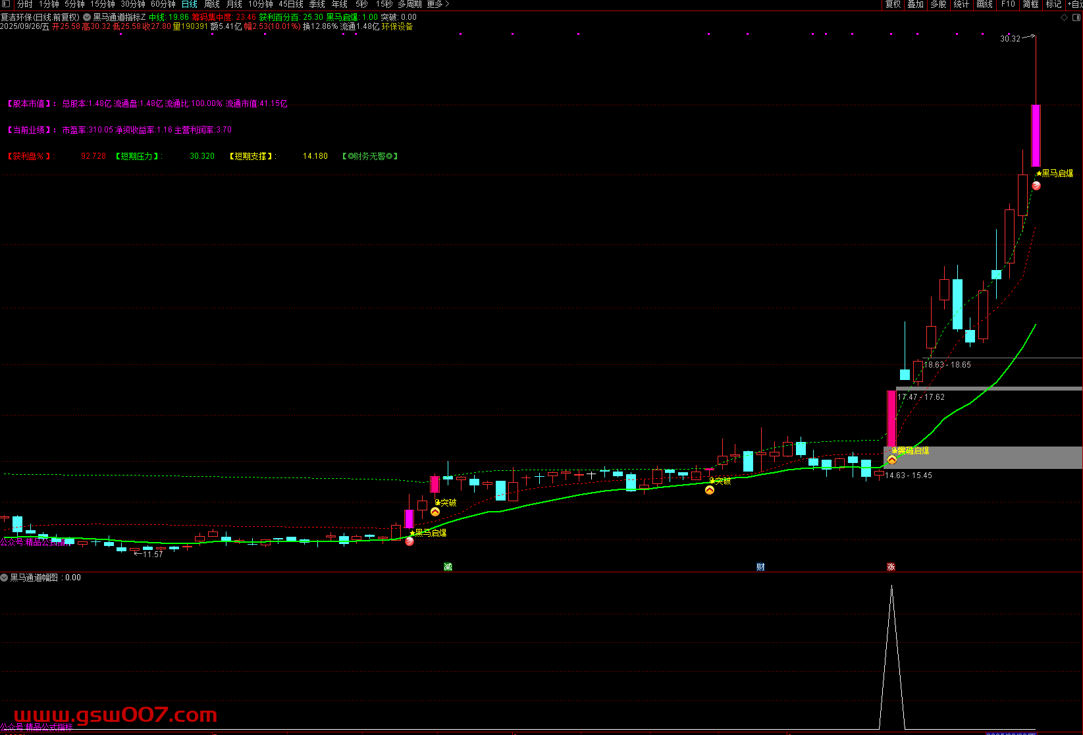Click the second 突破 up-arrow signal icon
Screen dimensions: 1083x735
(x=710, y=490)
